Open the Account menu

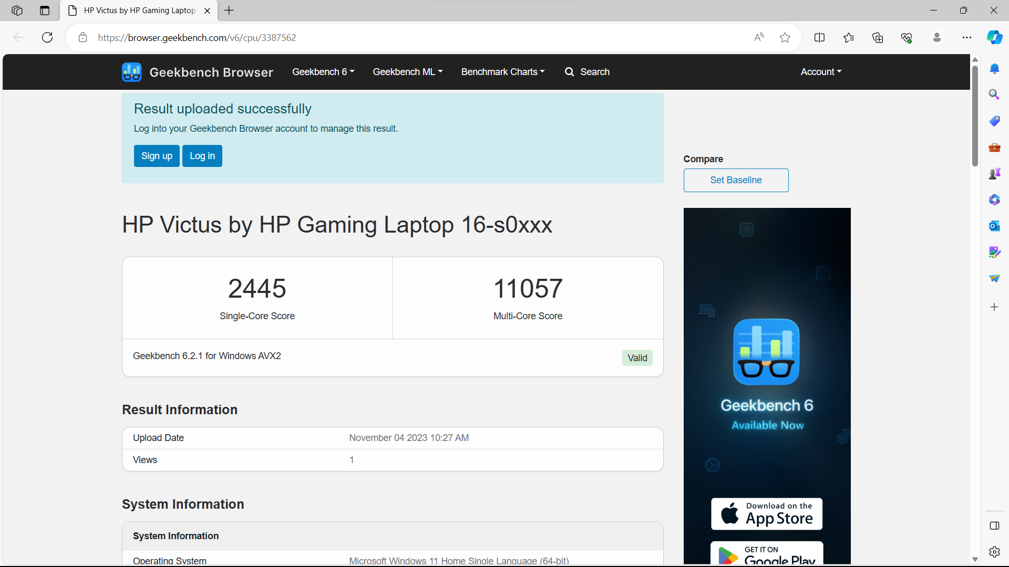(821, 72)
